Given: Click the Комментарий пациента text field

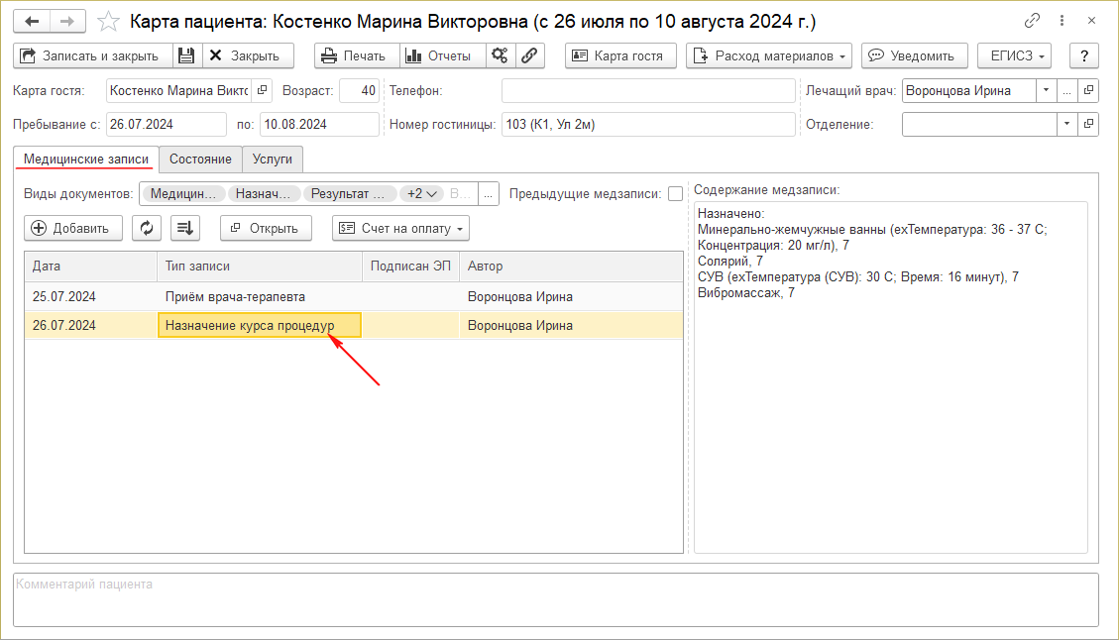Looking at the screenshot, I should click(x=555, y=599).
